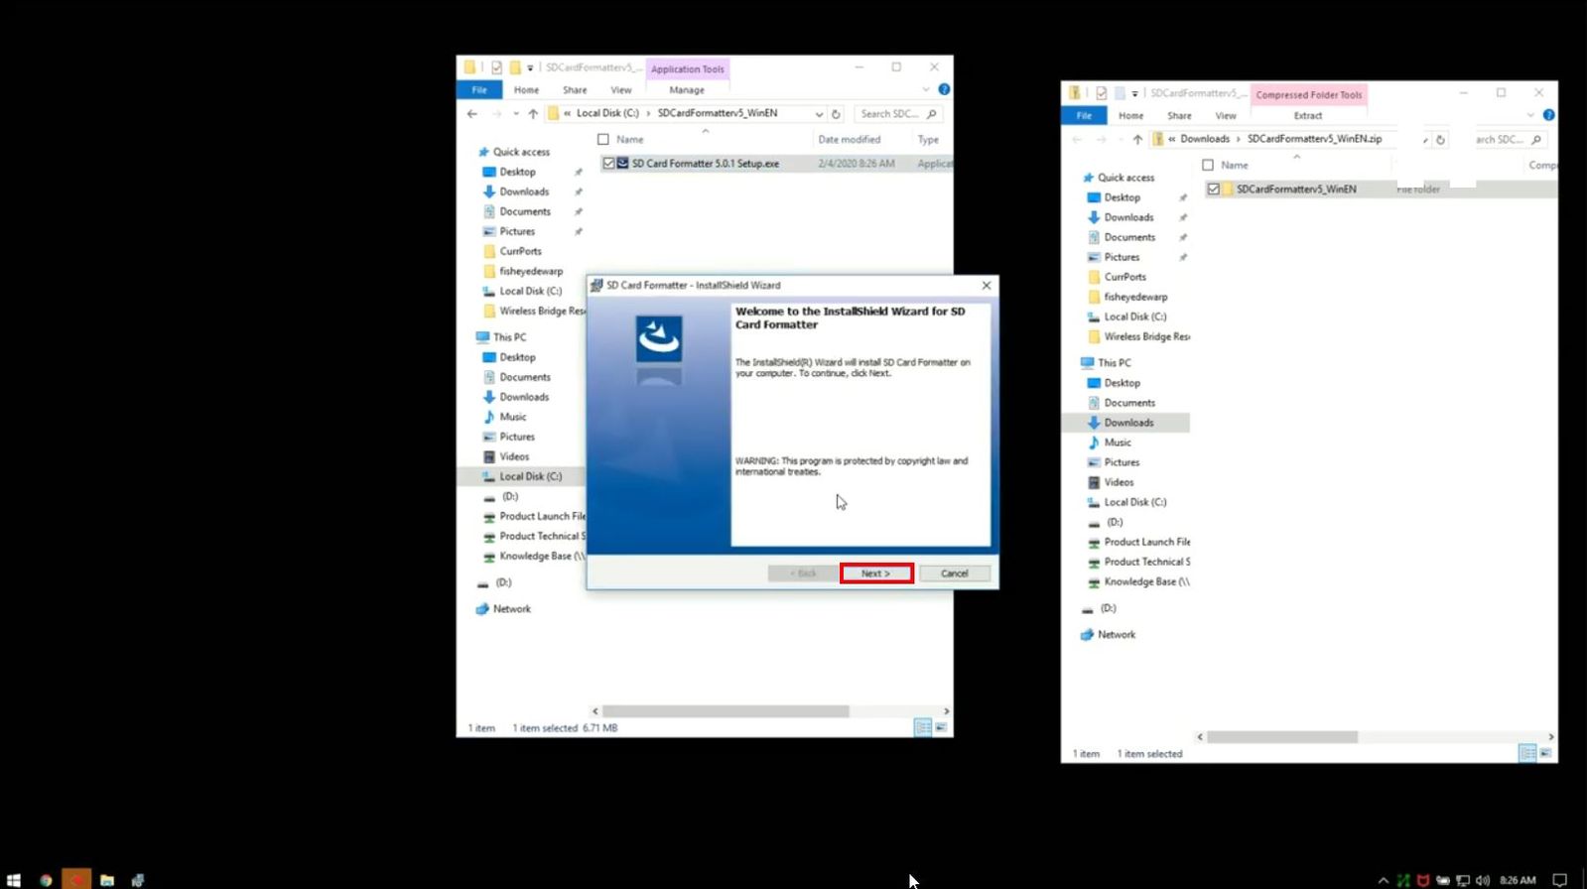Click Next in the InstallShield Wizard
The image size is (1587, 889).
tap(875, 573)
